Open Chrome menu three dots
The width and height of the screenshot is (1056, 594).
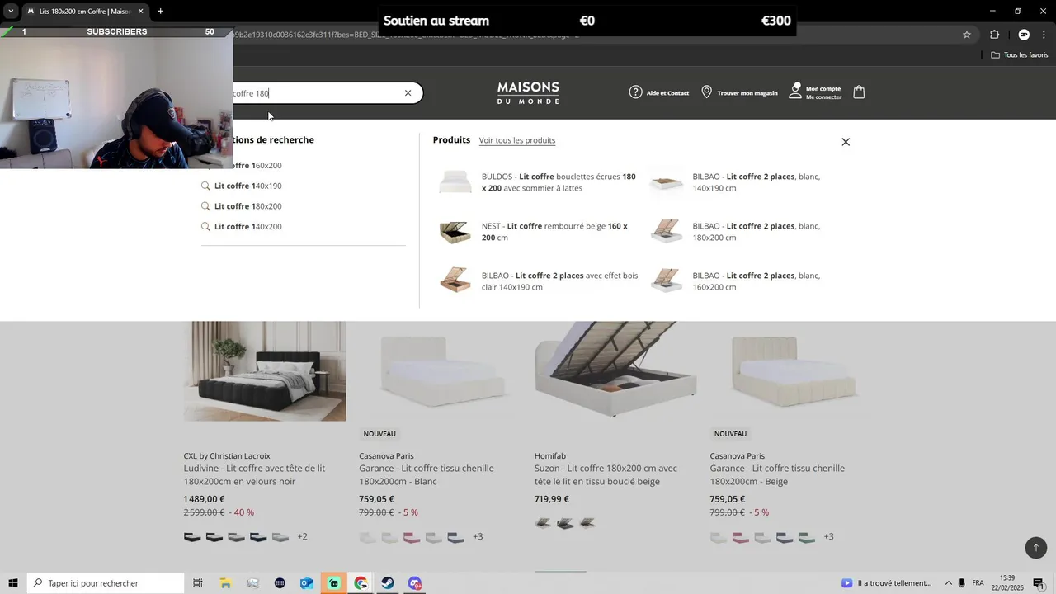[1044, 35]
